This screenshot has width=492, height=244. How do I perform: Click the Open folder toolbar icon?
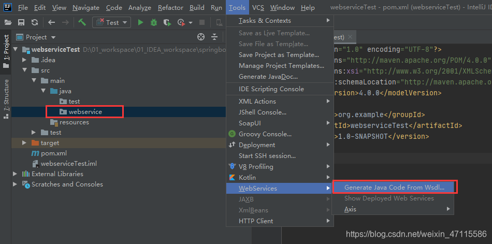[8, 22]
